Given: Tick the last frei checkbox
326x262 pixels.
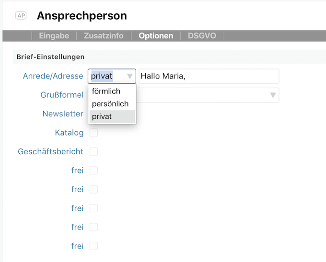Looking at the screenshot, I should pos(93,246).
